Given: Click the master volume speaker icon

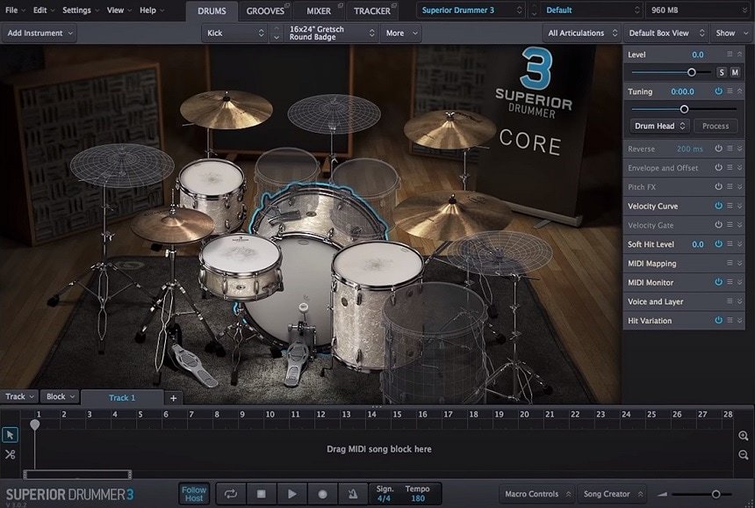Looking at the screenshot, I should click(x=663, y=494).
